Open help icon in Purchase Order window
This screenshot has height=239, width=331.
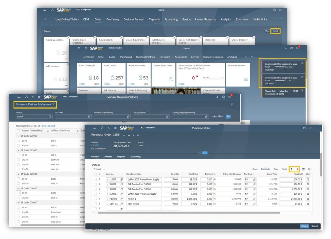click(x=305, y=128)
